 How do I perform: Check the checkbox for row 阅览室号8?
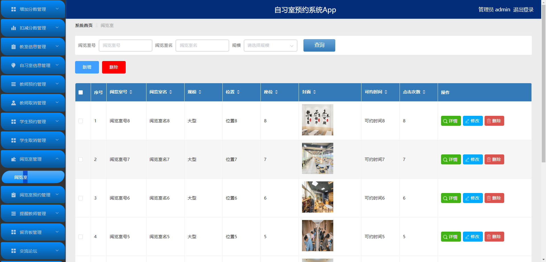[81, 121]
